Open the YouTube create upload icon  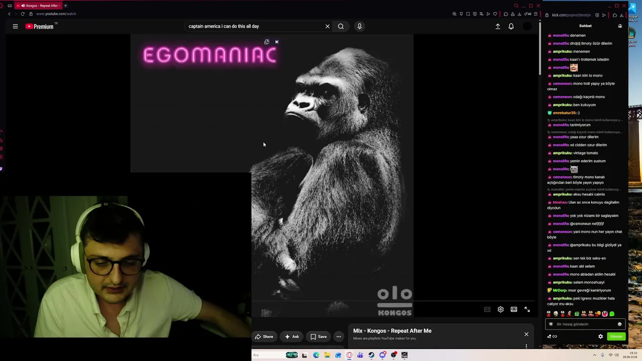click(498, 26)
